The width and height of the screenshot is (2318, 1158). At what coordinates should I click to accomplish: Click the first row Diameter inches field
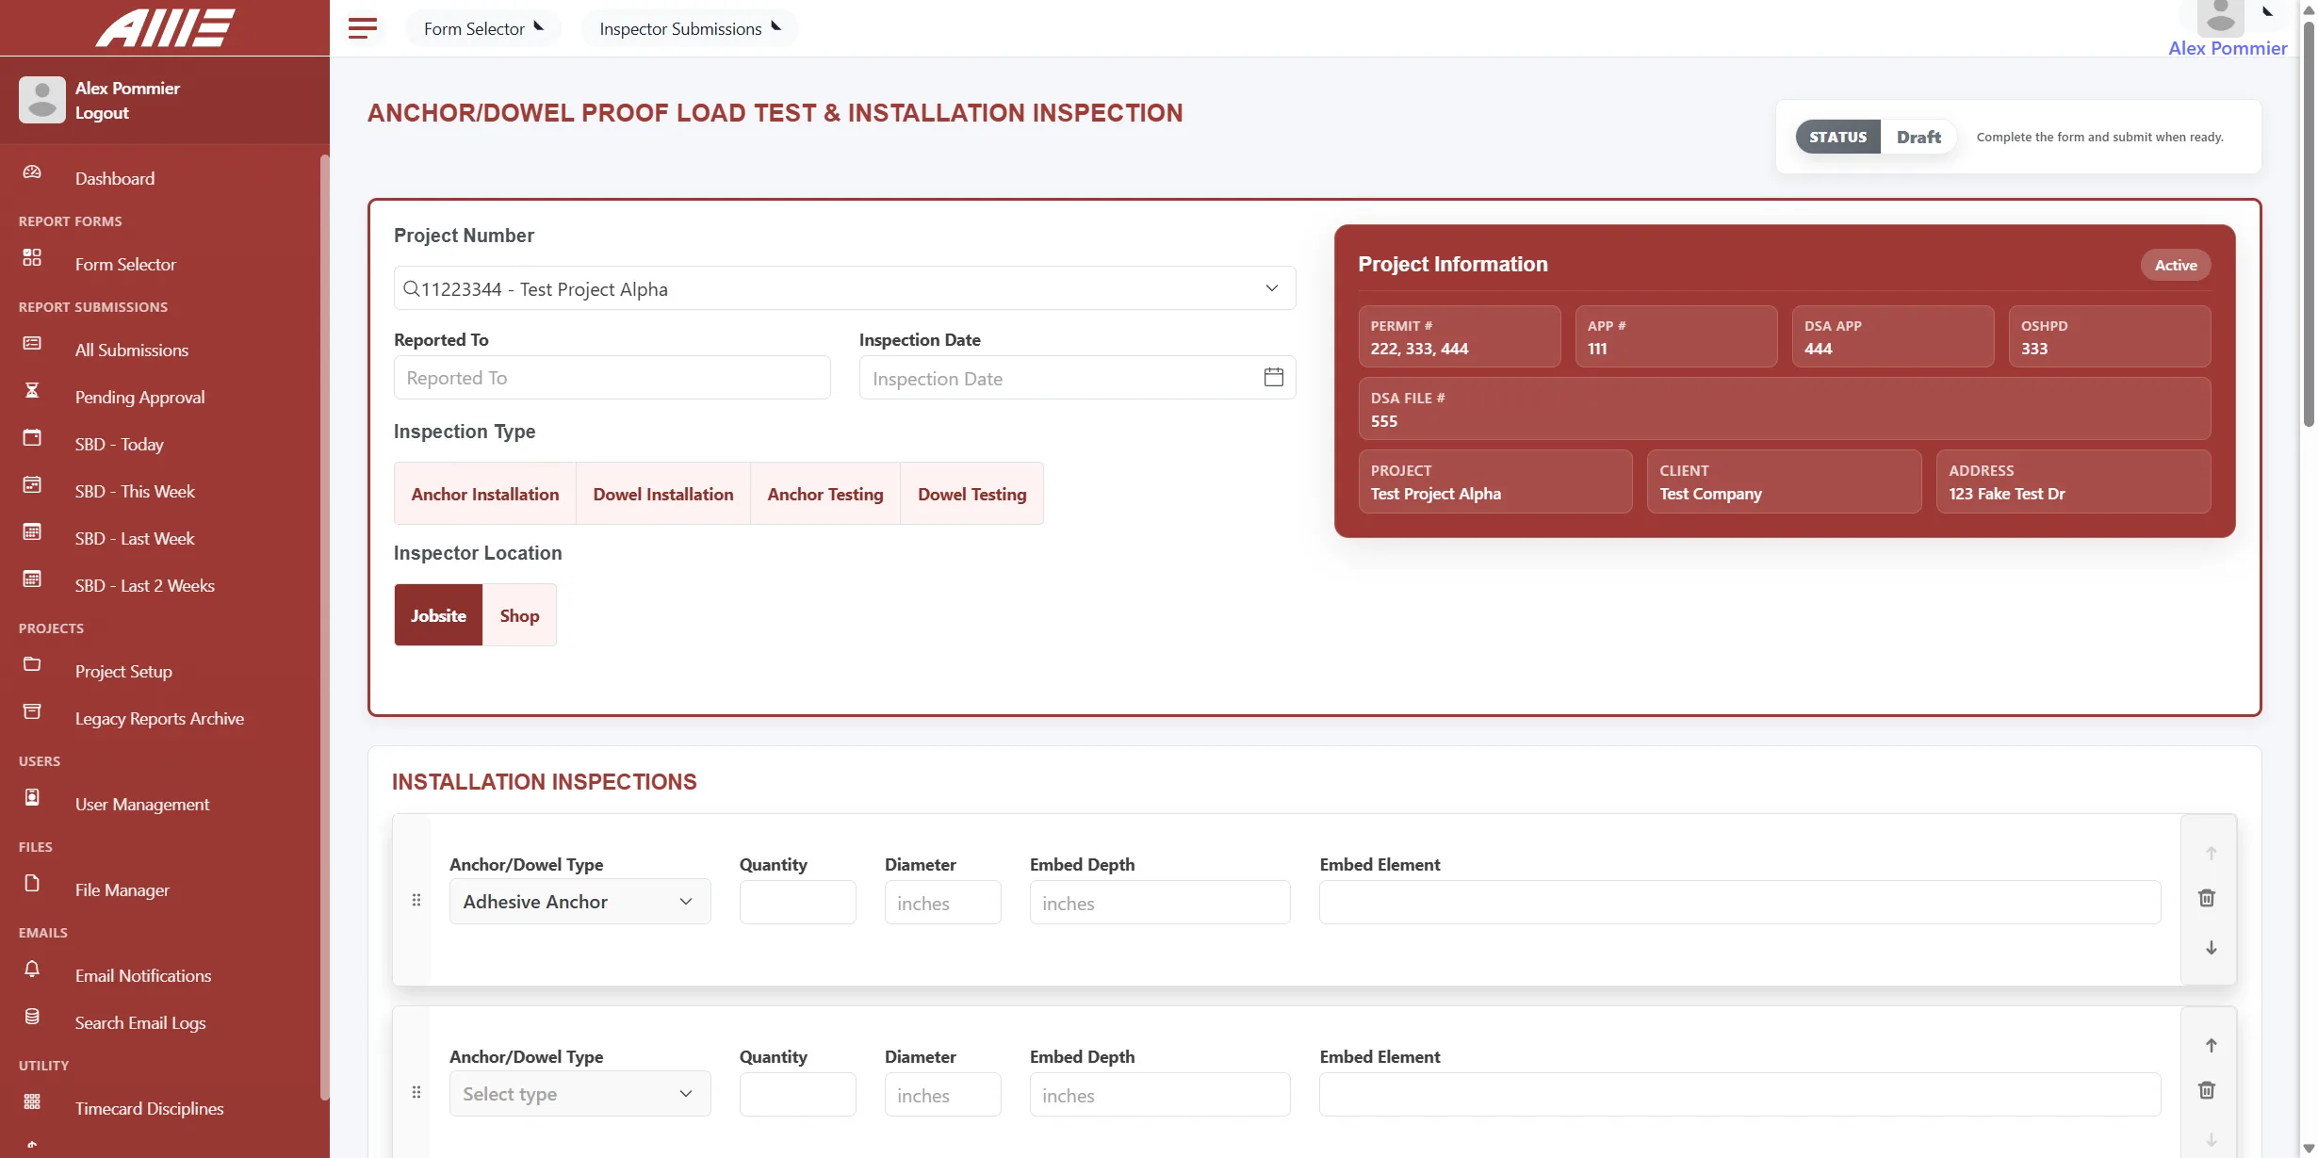(942, 902)
